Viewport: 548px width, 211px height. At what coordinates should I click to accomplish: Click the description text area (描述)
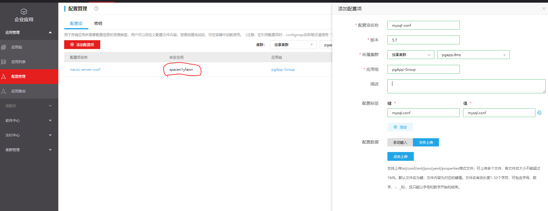coord(466,86)
